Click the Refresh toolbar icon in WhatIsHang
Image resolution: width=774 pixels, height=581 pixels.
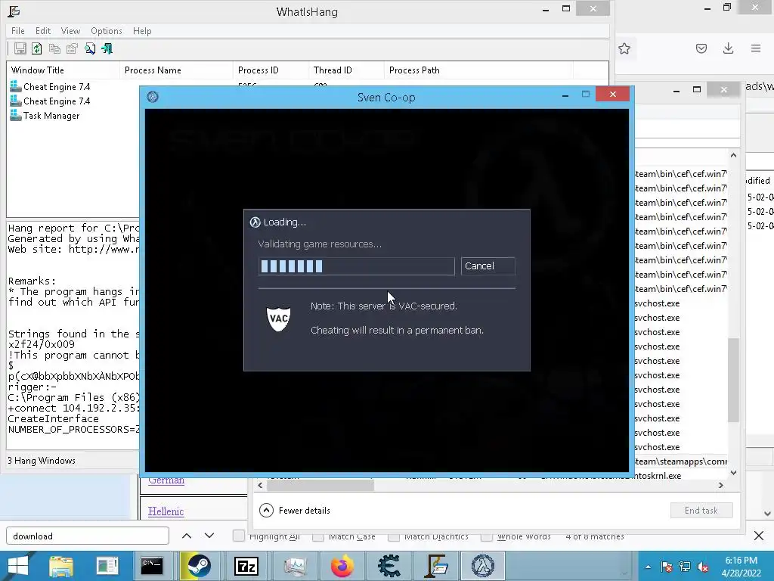[36, 48]
